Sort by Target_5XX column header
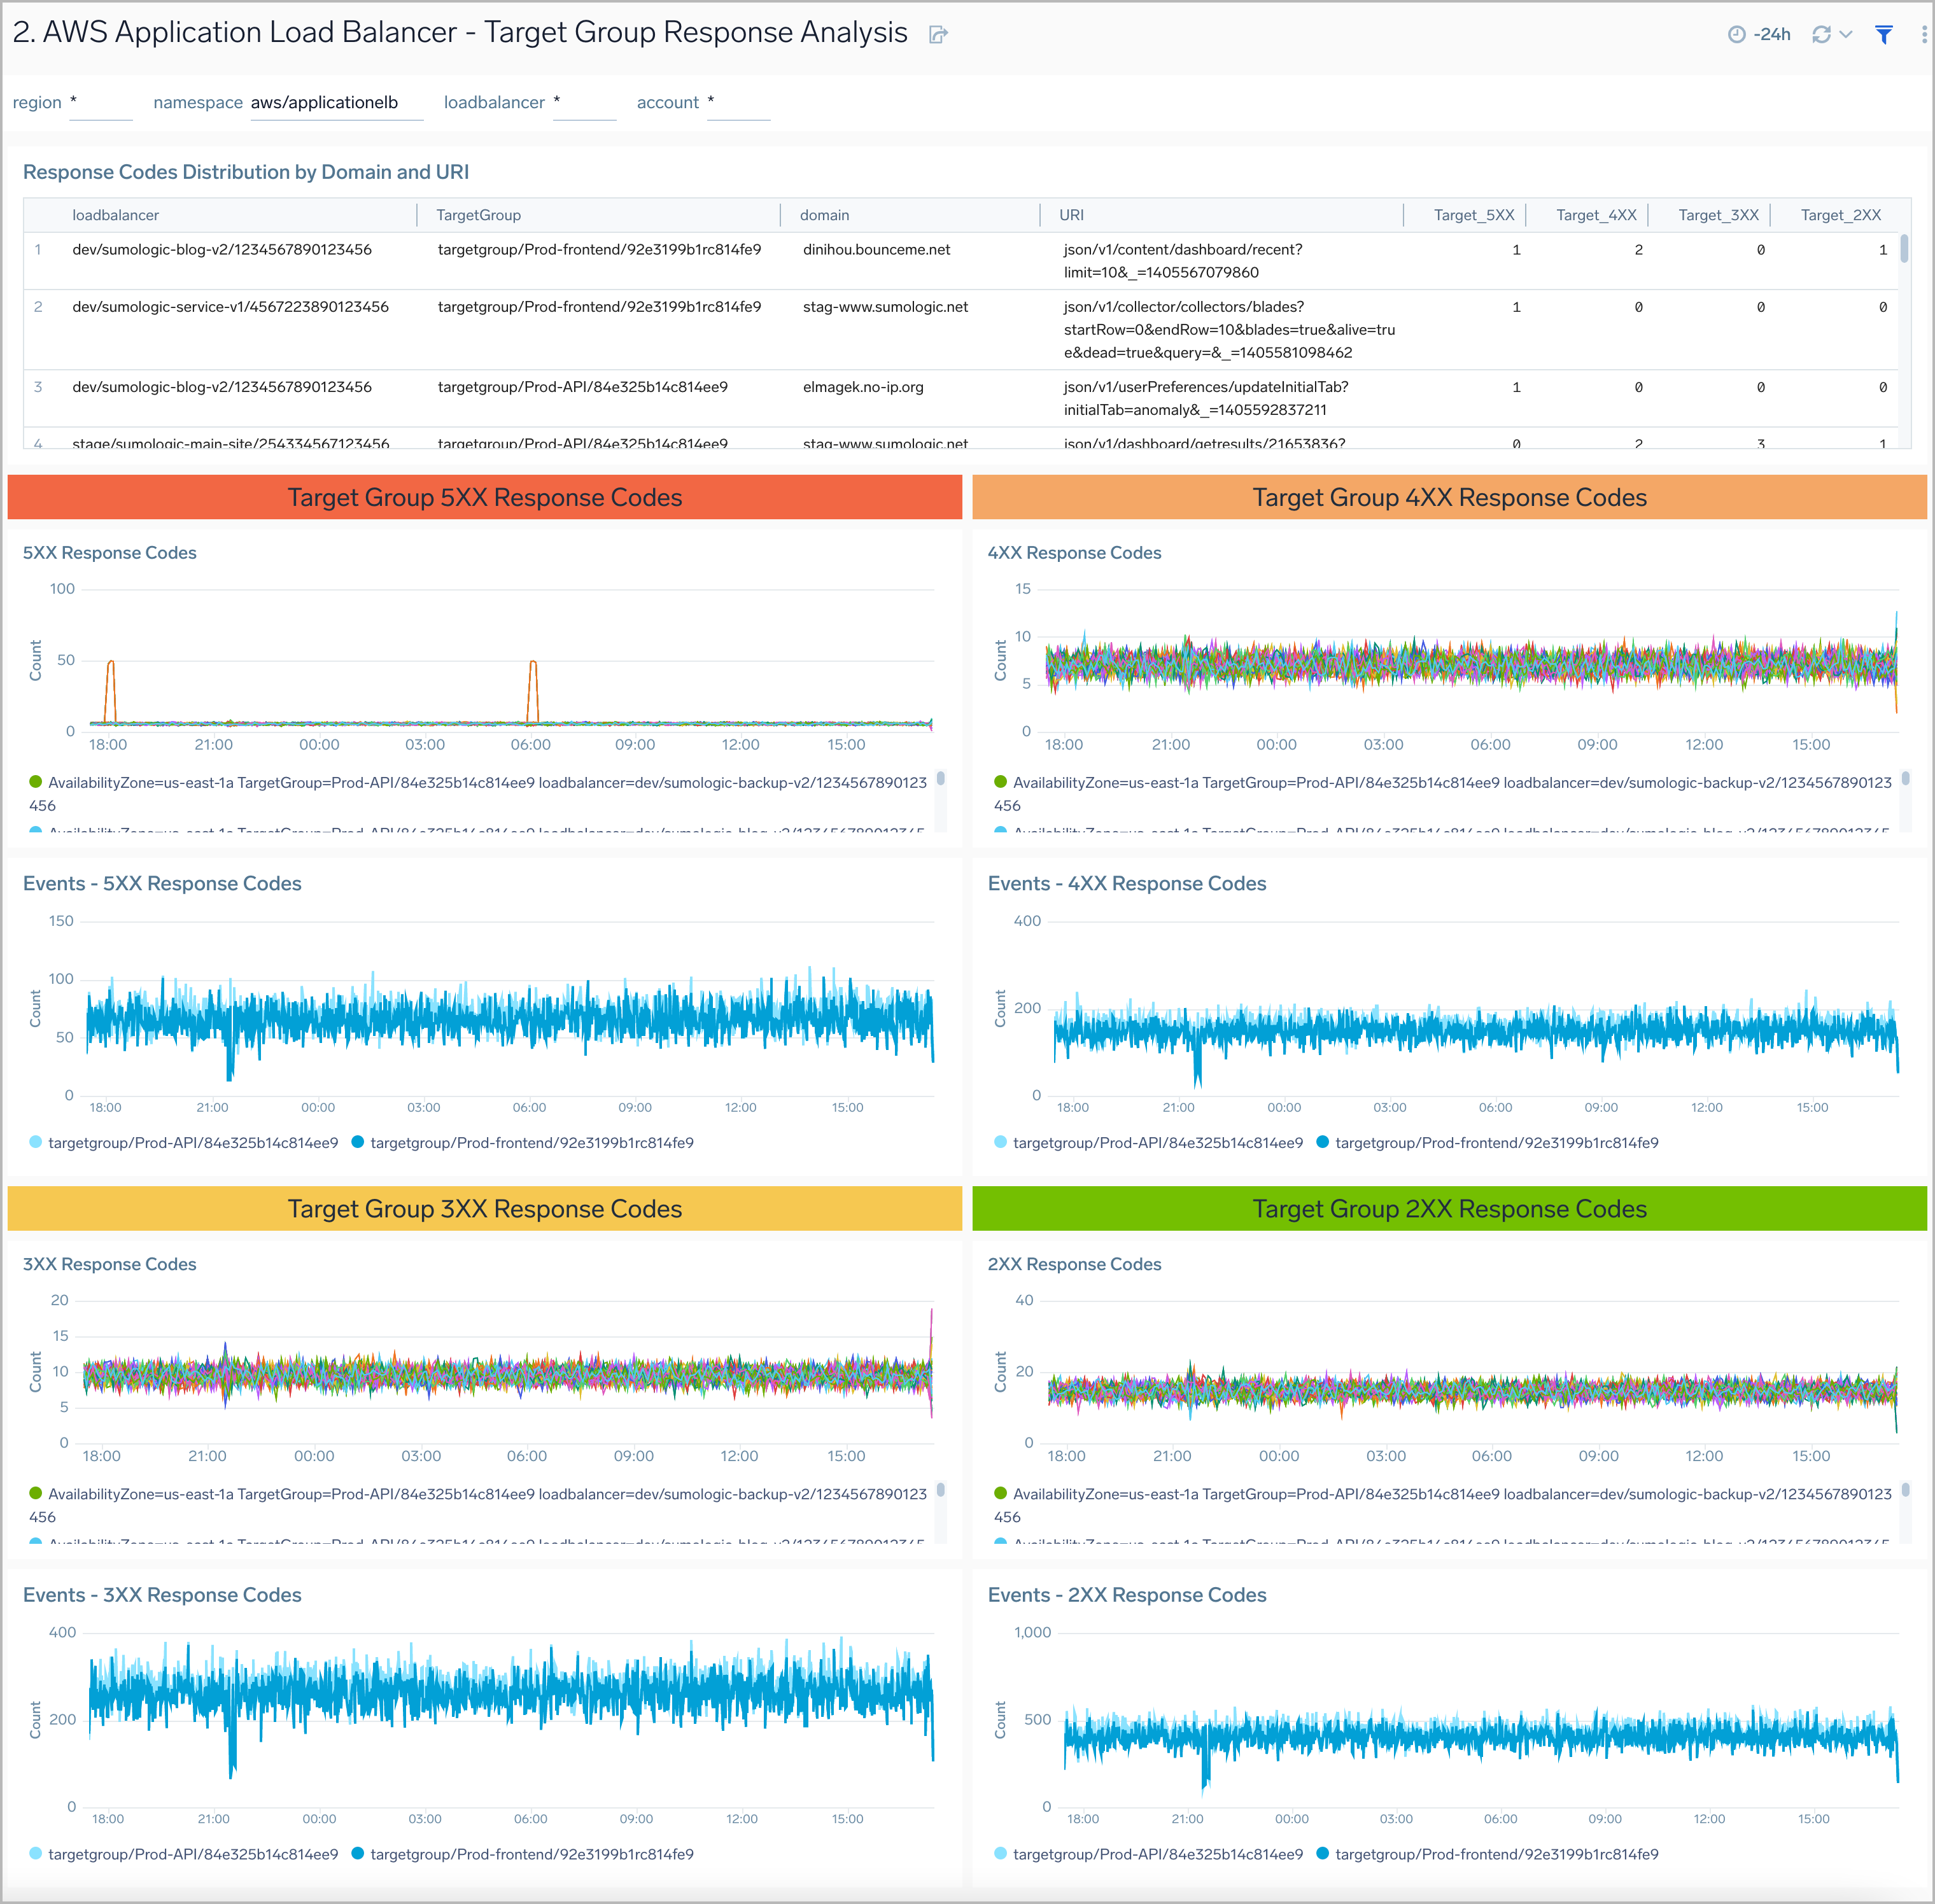 point(1474,215)
